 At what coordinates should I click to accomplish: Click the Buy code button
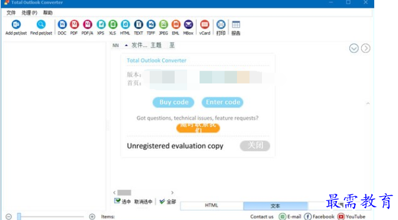173,102
